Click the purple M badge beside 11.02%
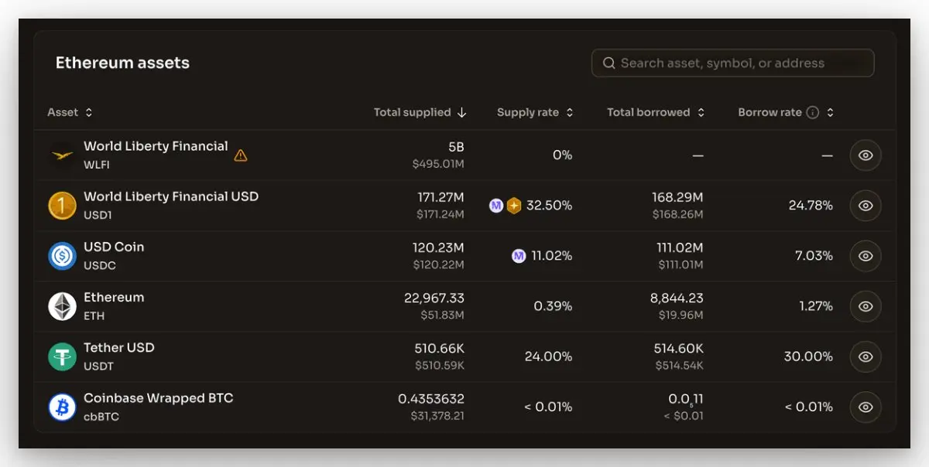This screenshot has height=467, width=929. 519,256
